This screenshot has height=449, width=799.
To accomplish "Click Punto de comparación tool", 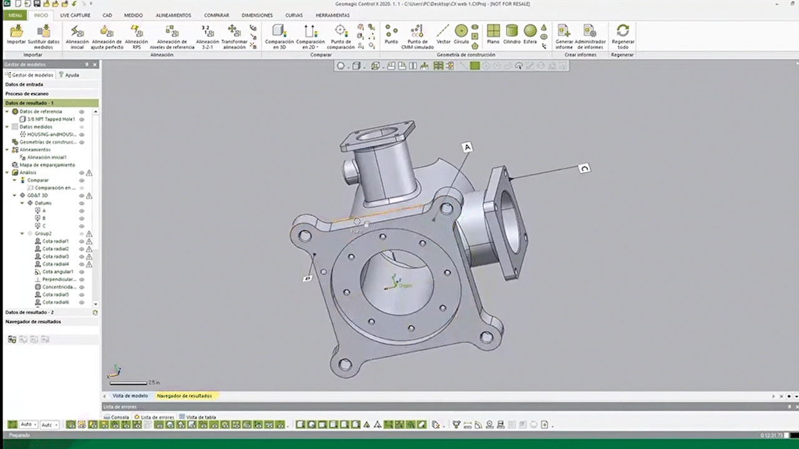I will click(341, 36).
